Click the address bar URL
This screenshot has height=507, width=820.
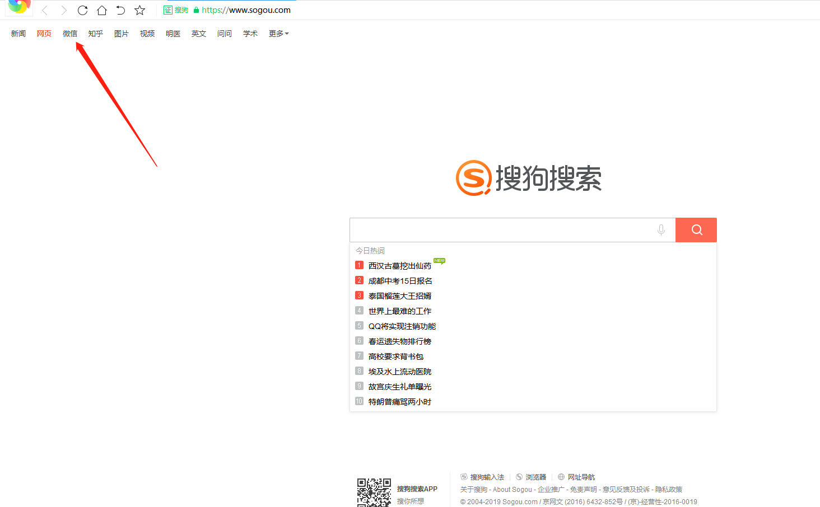pyautogui.click(x=246, y=10)
